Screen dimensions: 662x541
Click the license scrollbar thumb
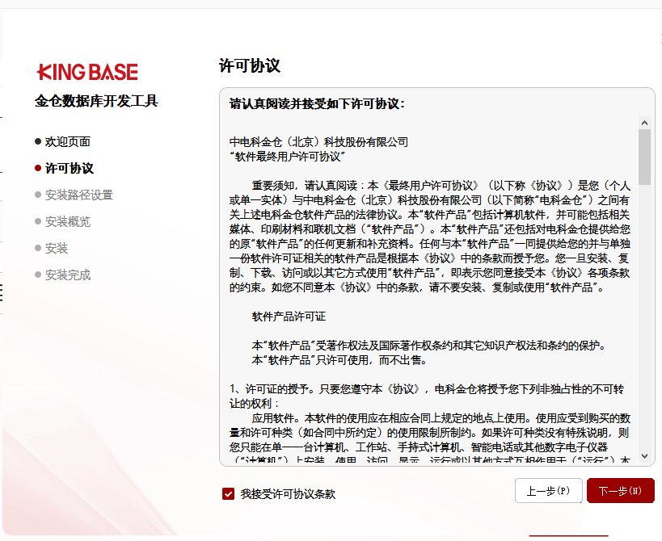pos(644,156)
